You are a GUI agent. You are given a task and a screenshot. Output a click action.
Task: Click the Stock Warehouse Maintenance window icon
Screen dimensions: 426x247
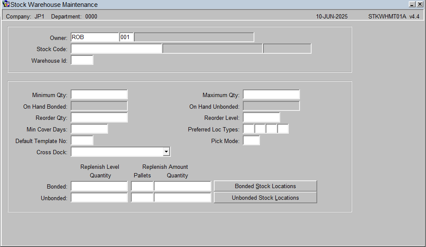6,4
